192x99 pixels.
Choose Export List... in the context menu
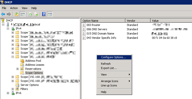pyautogui.click(x=114, y=68)
